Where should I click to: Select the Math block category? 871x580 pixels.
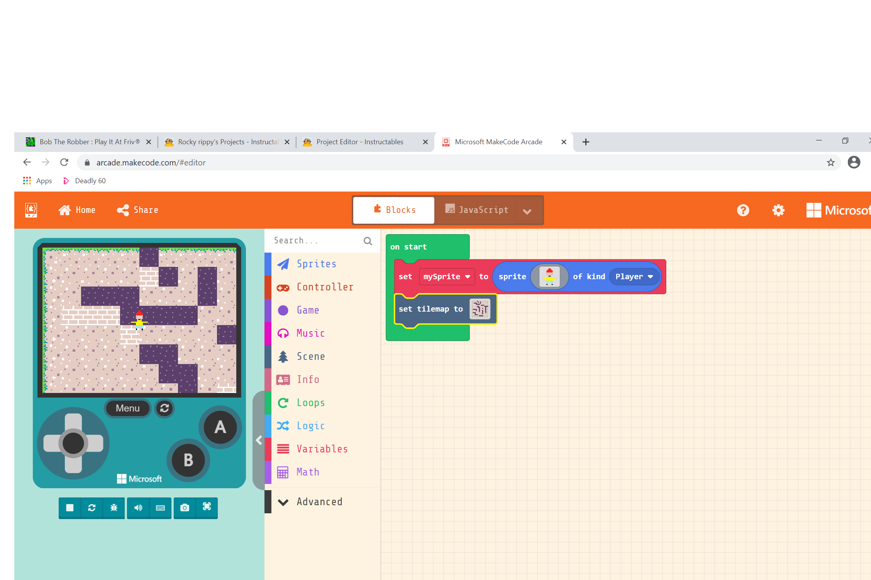click(x=308, y=472)
